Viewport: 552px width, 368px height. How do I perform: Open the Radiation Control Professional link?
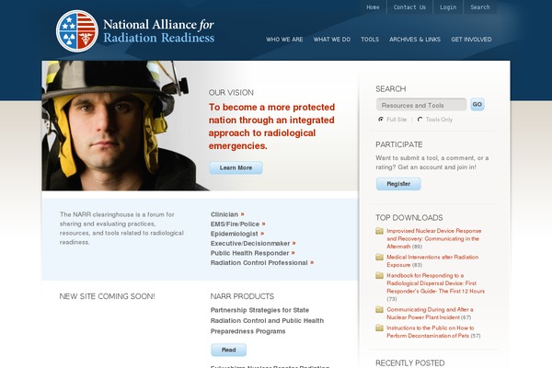(259, 263)
